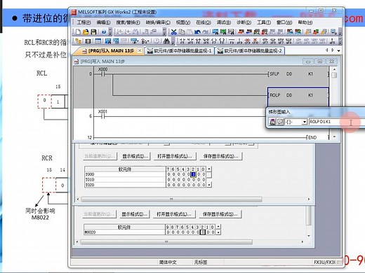Viewport: 365px width, 273px height.
Task: Click the Cut scissors icon
Action: coord(173,31)
